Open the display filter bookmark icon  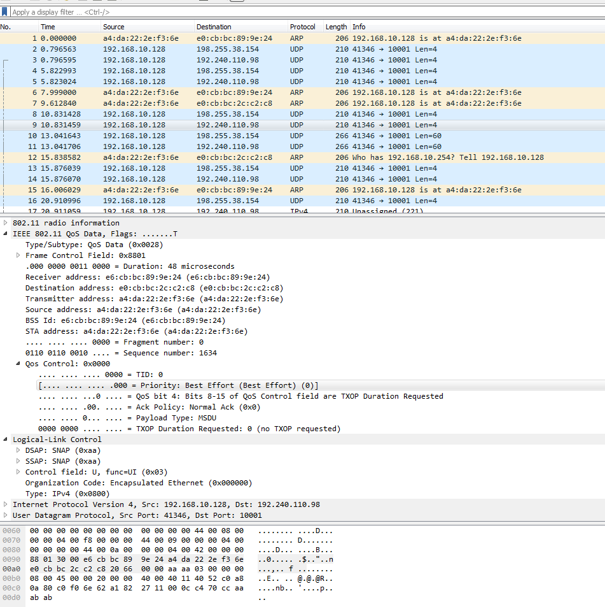(5, 12)
